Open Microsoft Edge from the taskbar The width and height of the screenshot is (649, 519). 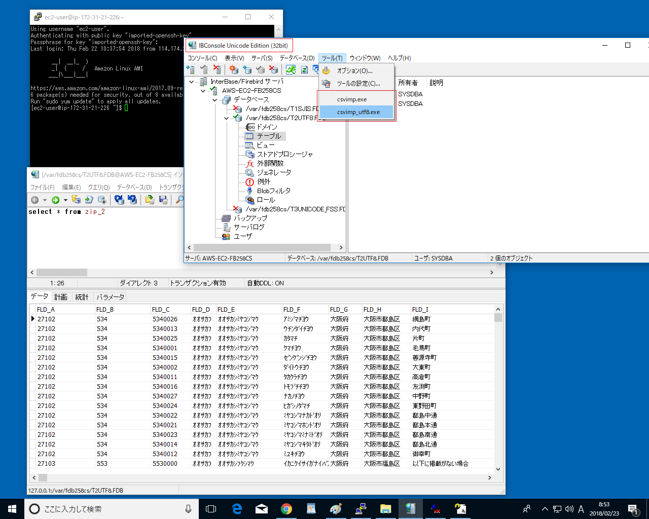(x=237, y=509)
